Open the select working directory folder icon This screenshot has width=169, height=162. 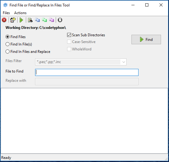(13, 20)
